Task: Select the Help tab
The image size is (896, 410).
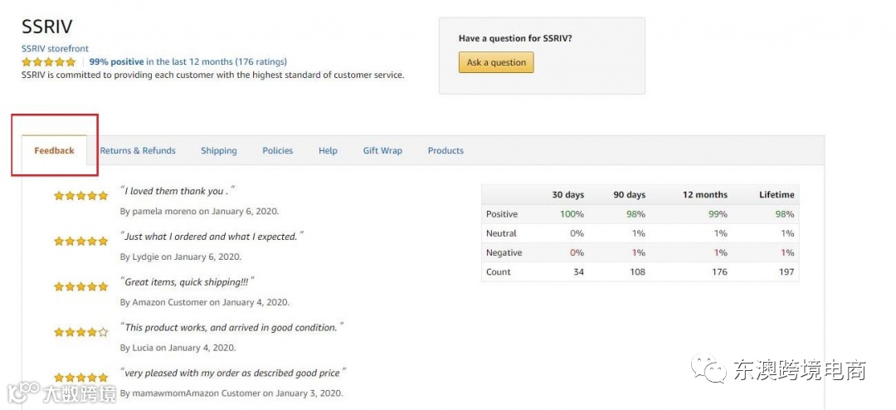Action: coord(328,151)
